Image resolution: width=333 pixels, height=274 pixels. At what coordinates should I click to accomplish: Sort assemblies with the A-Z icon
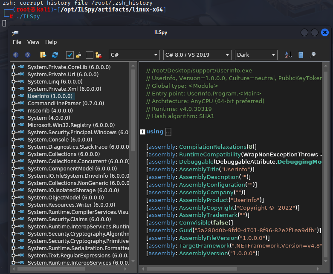click(288, 55)
